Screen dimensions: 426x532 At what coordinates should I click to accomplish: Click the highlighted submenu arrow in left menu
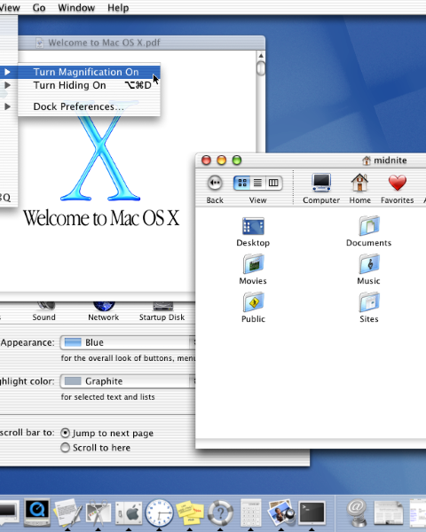(7, 72)
